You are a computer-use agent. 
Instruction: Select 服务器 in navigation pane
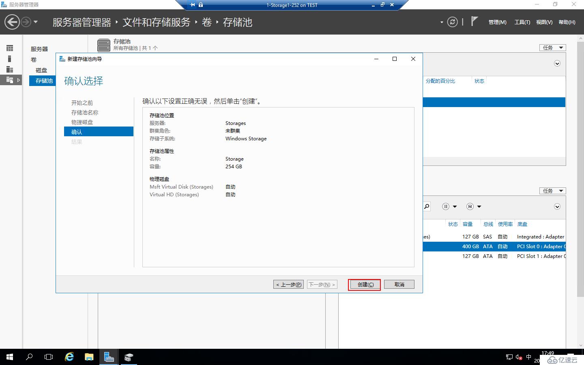tap(39, 49)
